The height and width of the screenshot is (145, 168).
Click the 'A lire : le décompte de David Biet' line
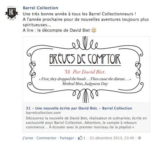tap(56, 30)
